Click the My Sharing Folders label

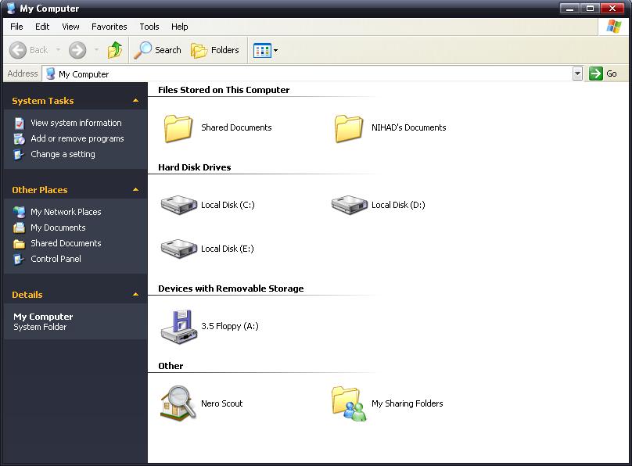click(407, 403)
